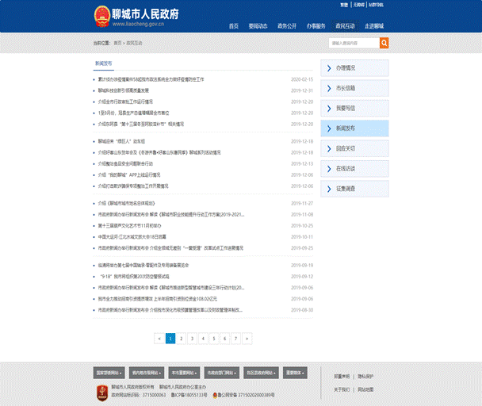Go to page 4 in pagination
The width and height of the screenshot is (482, 406).
203,339
